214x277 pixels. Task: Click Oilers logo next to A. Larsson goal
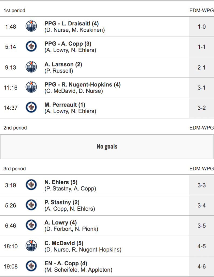[x=31, y=67]
